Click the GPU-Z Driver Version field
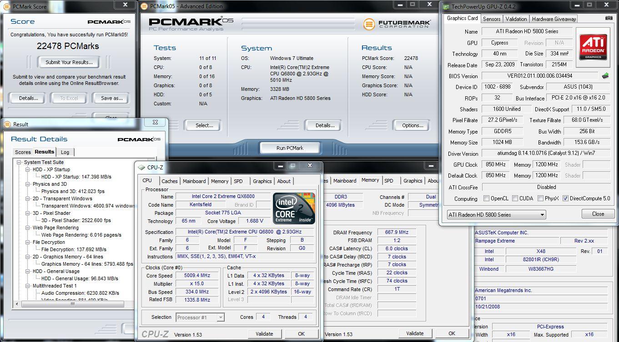This screenshot has height=342, width=619. coord(547,154)
